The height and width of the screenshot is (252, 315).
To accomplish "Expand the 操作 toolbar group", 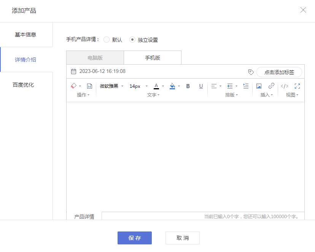I will 83,95.
